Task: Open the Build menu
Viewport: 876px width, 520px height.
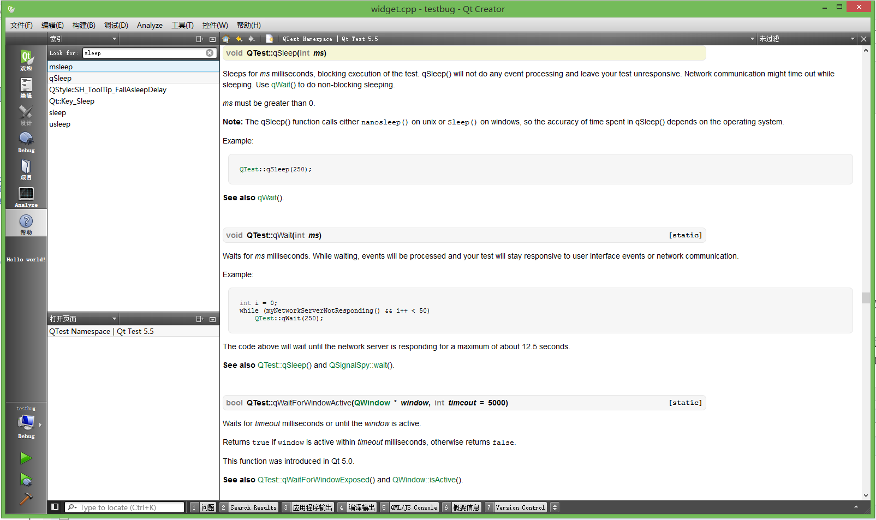Action: [84, 25]
